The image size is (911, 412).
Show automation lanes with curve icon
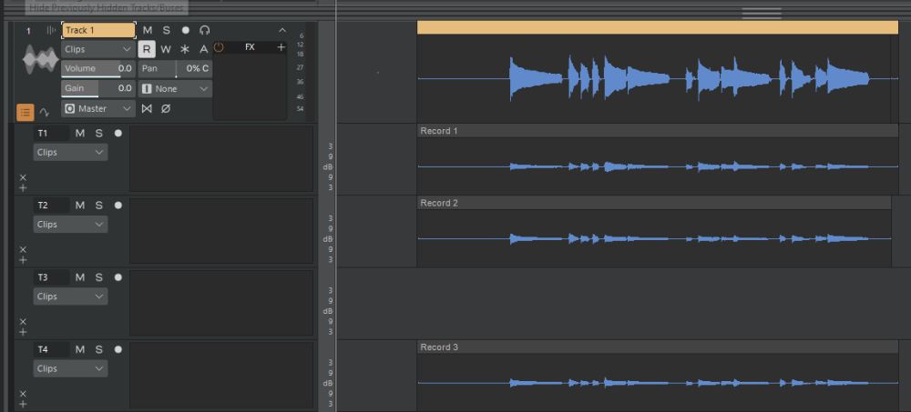44,112
